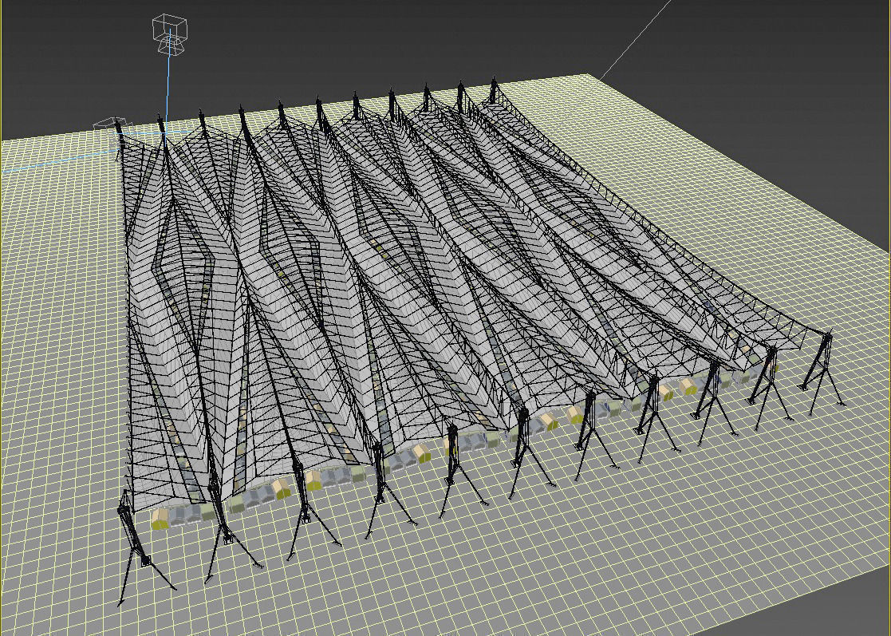Select the small wireframe helper box beside the canopy's far-left corner
Viewport: 891px width, 636px height.
[x=112, y=124]
